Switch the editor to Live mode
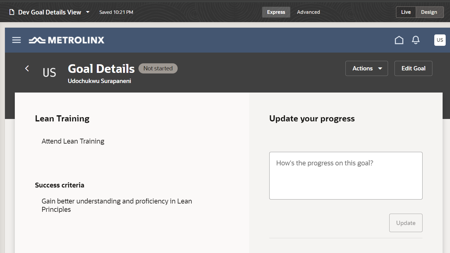The height and width of the screenshot is (253, 450). [x=406, y=12]
